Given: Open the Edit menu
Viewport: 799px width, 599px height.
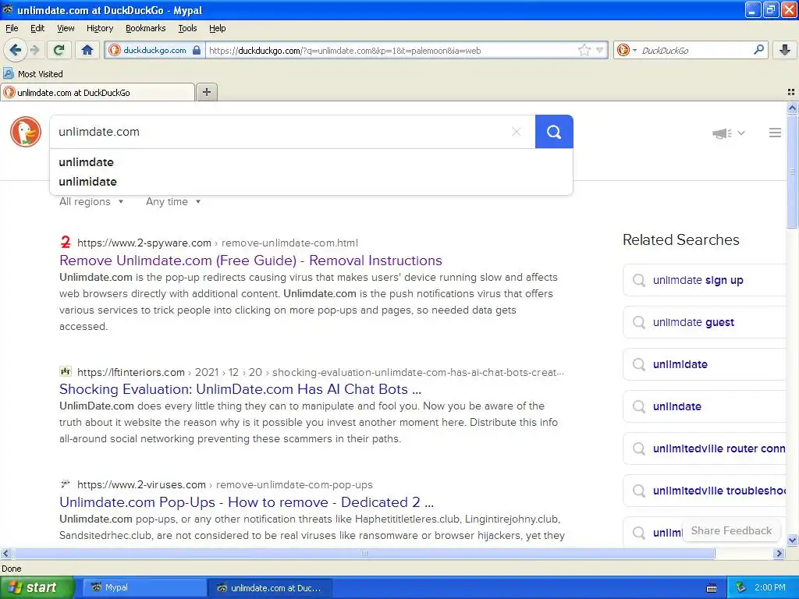Looking at the screenshot, I should pos(37,28).
